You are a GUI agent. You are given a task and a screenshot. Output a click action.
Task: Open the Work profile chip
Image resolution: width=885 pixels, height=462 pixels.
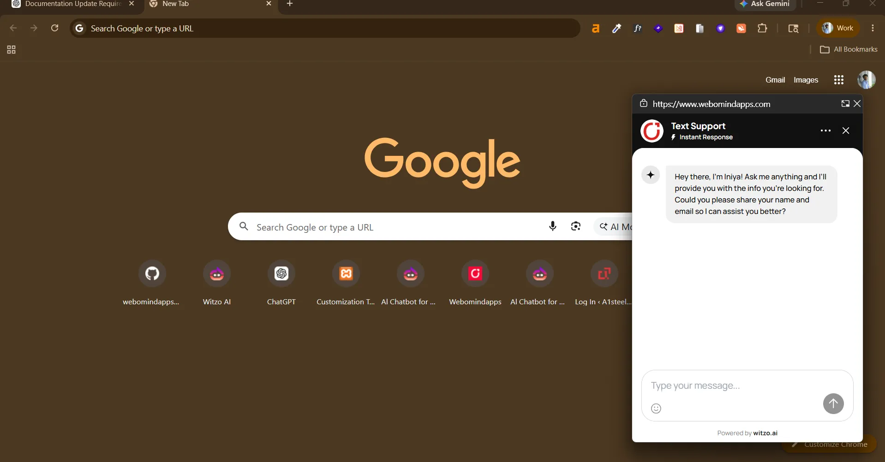pyautogui.click(x=838, y=28)
